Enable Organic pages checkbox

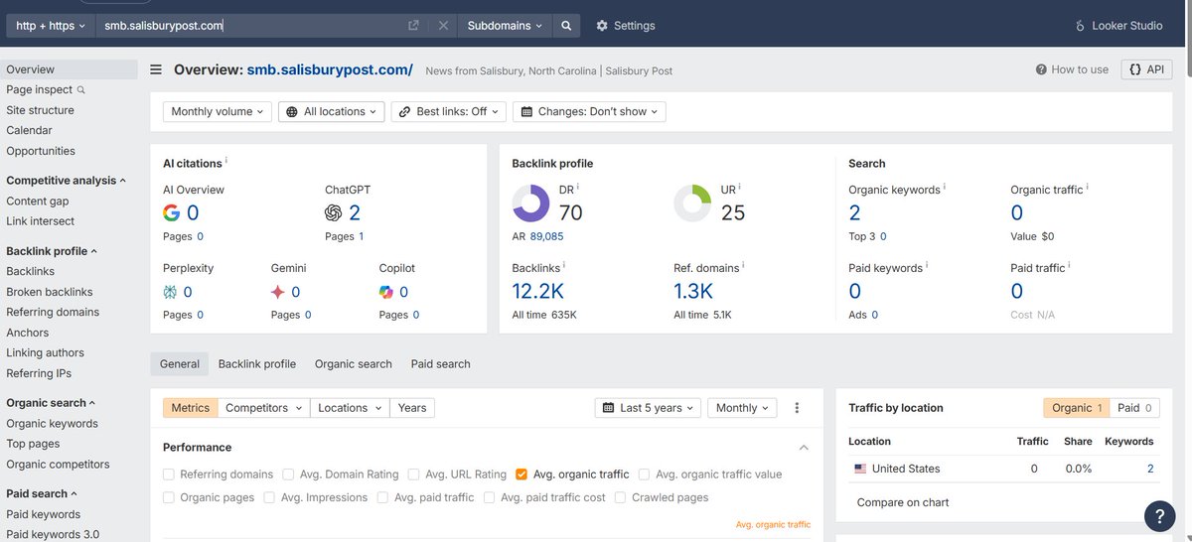[x=169, y=497]
